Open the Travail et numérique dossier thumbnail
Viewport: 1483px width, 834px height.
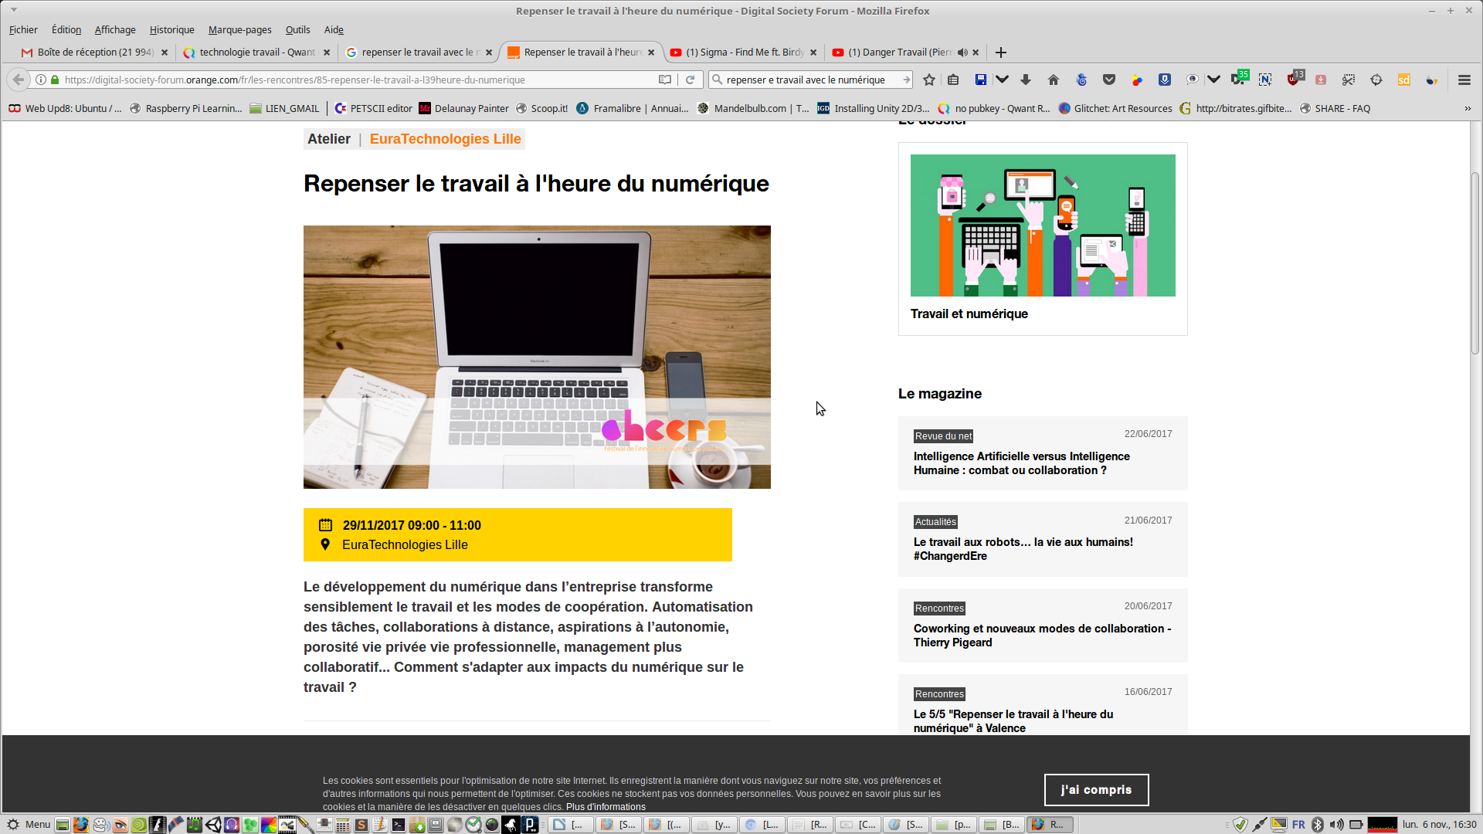[1043, 225]
